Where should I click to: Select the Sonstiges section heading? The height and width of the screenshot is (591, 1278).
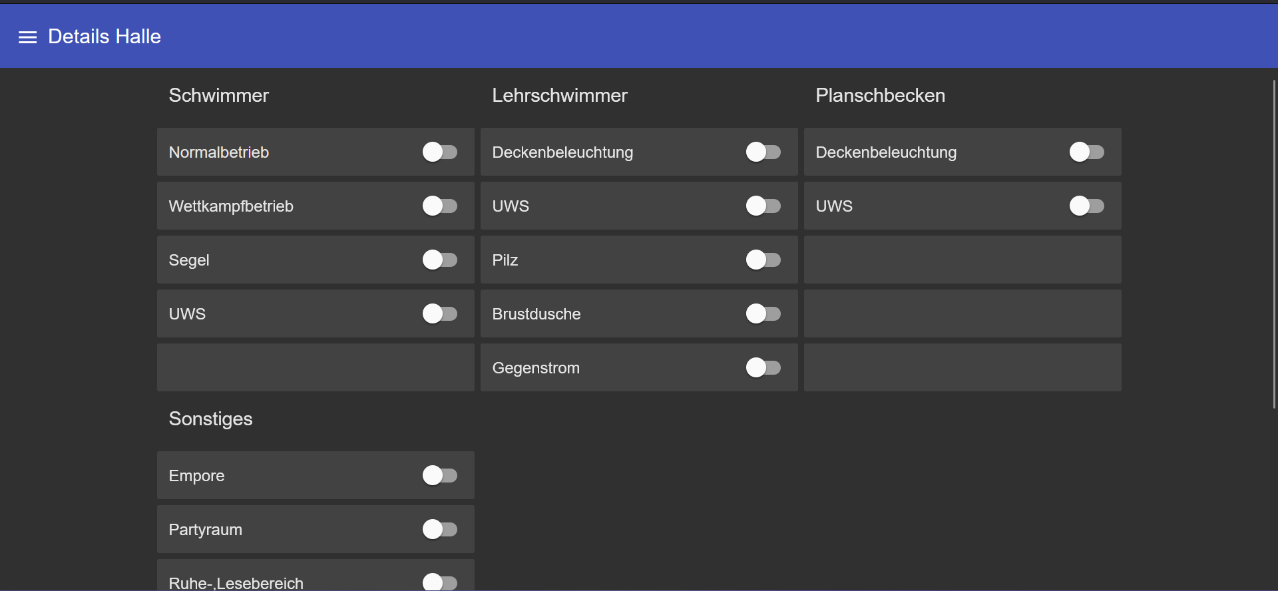(210, 419)
